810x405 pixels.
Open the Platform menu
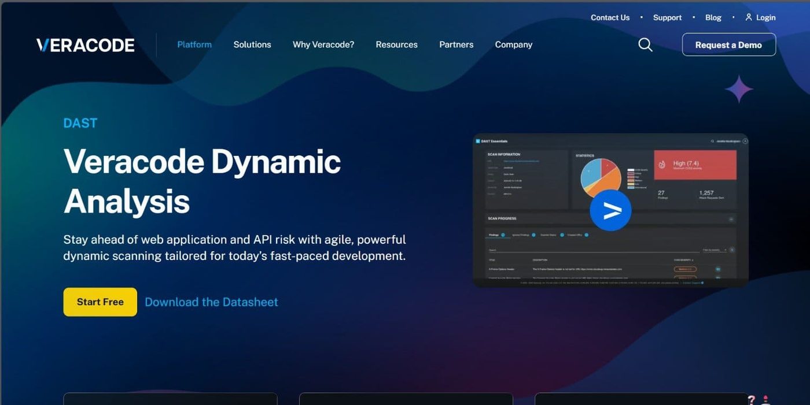click(194, 44)
